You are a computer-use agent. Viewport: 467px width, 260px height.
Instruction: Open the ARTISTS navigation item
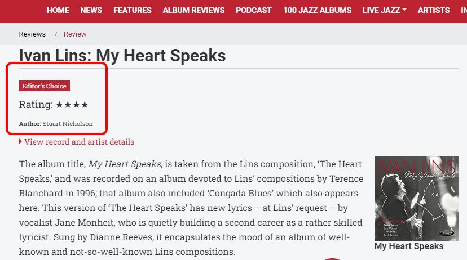tap(434, 10)
